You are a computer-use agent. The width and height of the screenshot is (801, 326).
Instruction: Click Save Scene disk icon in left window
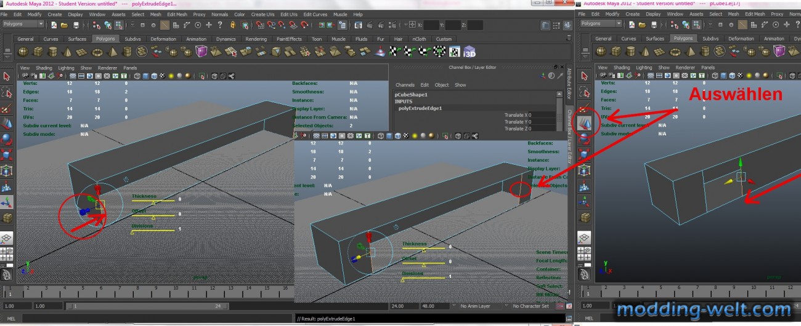tap(75, 25)
